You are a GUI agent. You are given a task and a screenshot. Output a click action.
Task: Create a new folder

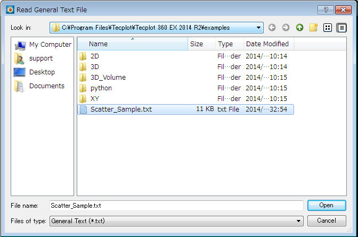313,28
